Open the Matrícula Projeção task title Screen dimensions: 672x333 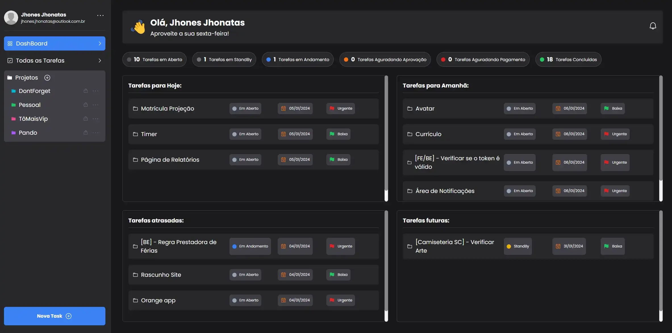tap(168, 109)
